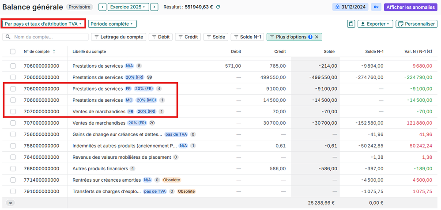441x210 pixels.
Task: Open the Exercice 2025 dropdown
Action: (128, 7)
